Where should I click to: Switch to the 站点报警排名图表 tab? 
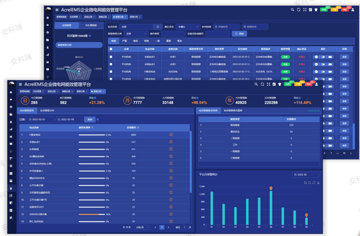click(233, 111)
